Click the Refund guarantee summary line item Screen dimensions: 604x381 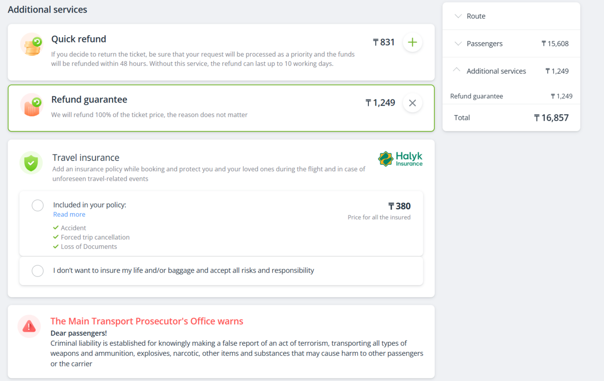511,96
